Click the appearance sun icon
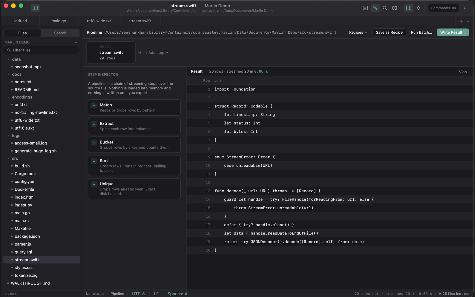This screenshot has height=297, width=475. tap(465, 8)
